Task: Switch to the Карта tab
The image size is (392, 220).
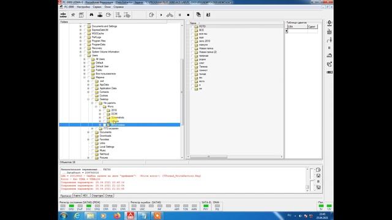Action: point(77,196)
